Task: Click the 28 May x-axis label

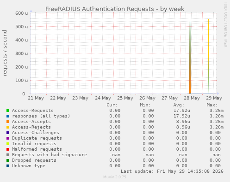Action: click(192, 98)
